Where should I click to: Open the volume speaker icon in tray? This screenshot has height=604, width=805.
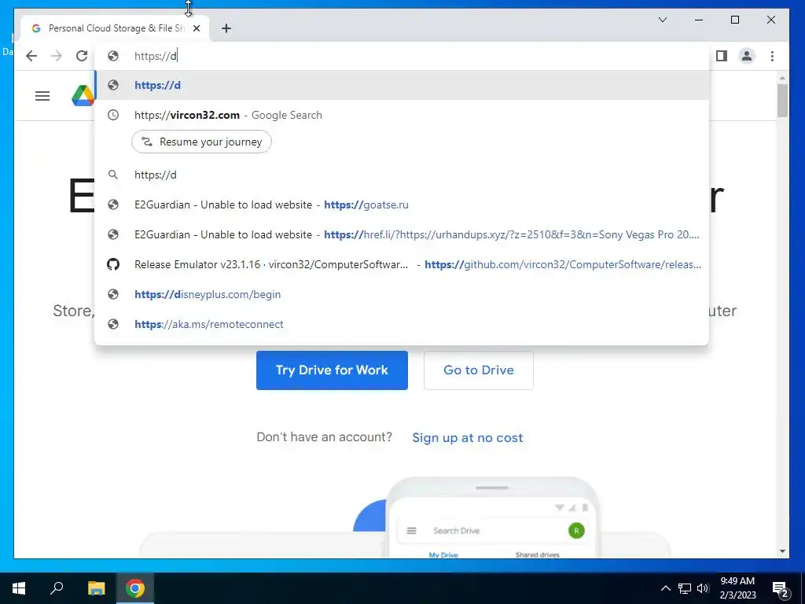coord(703,588)
